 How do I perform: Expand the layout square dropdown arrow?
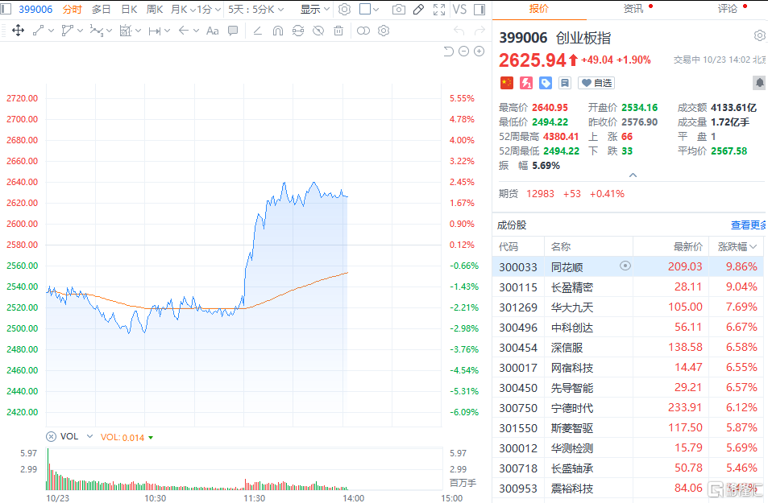(x=376, y=10)
